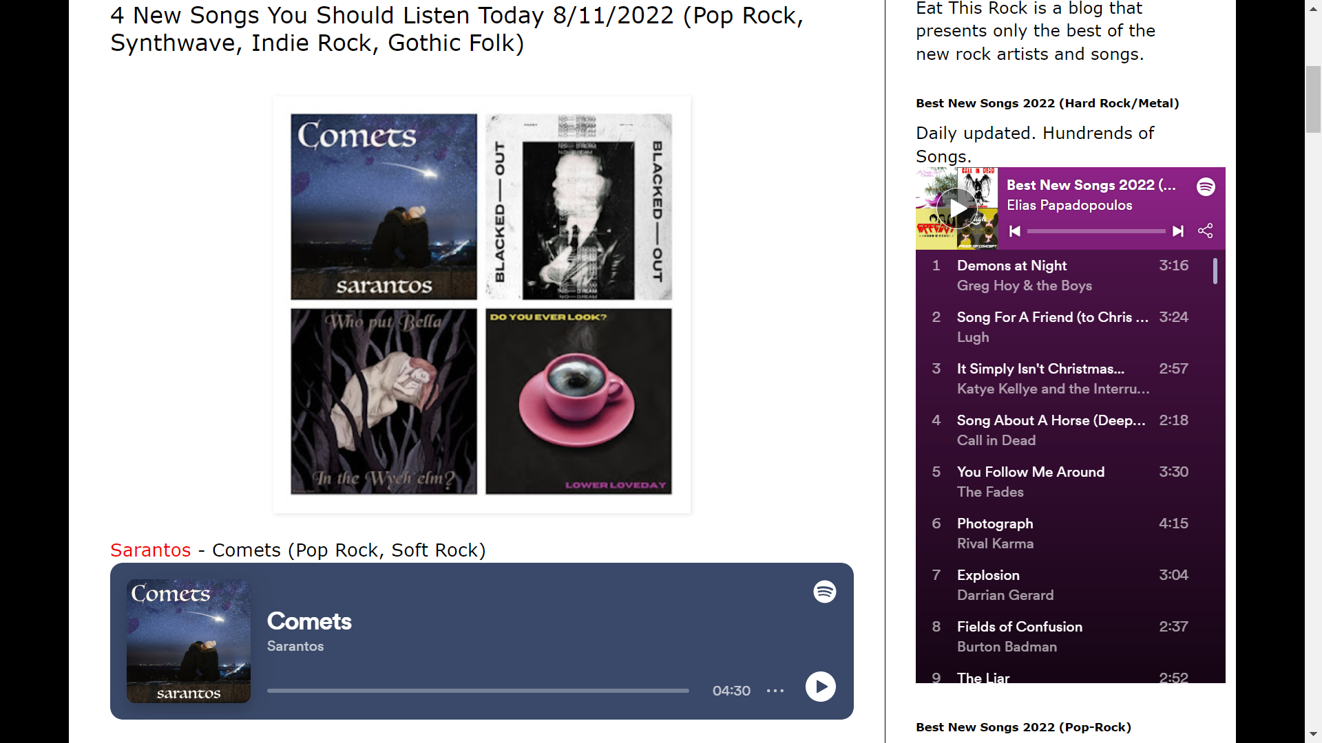Seek on the playlist widget progress bar
1322x743 pixels.
[1096, 231]
